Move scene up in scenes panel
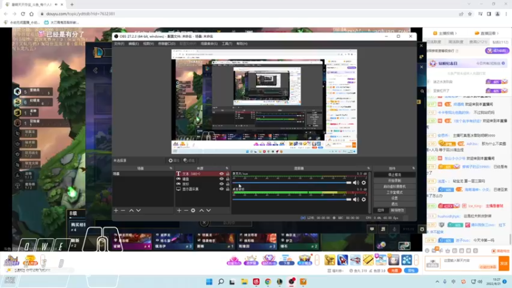Viewport: 512px width, 288px height. 131,211
